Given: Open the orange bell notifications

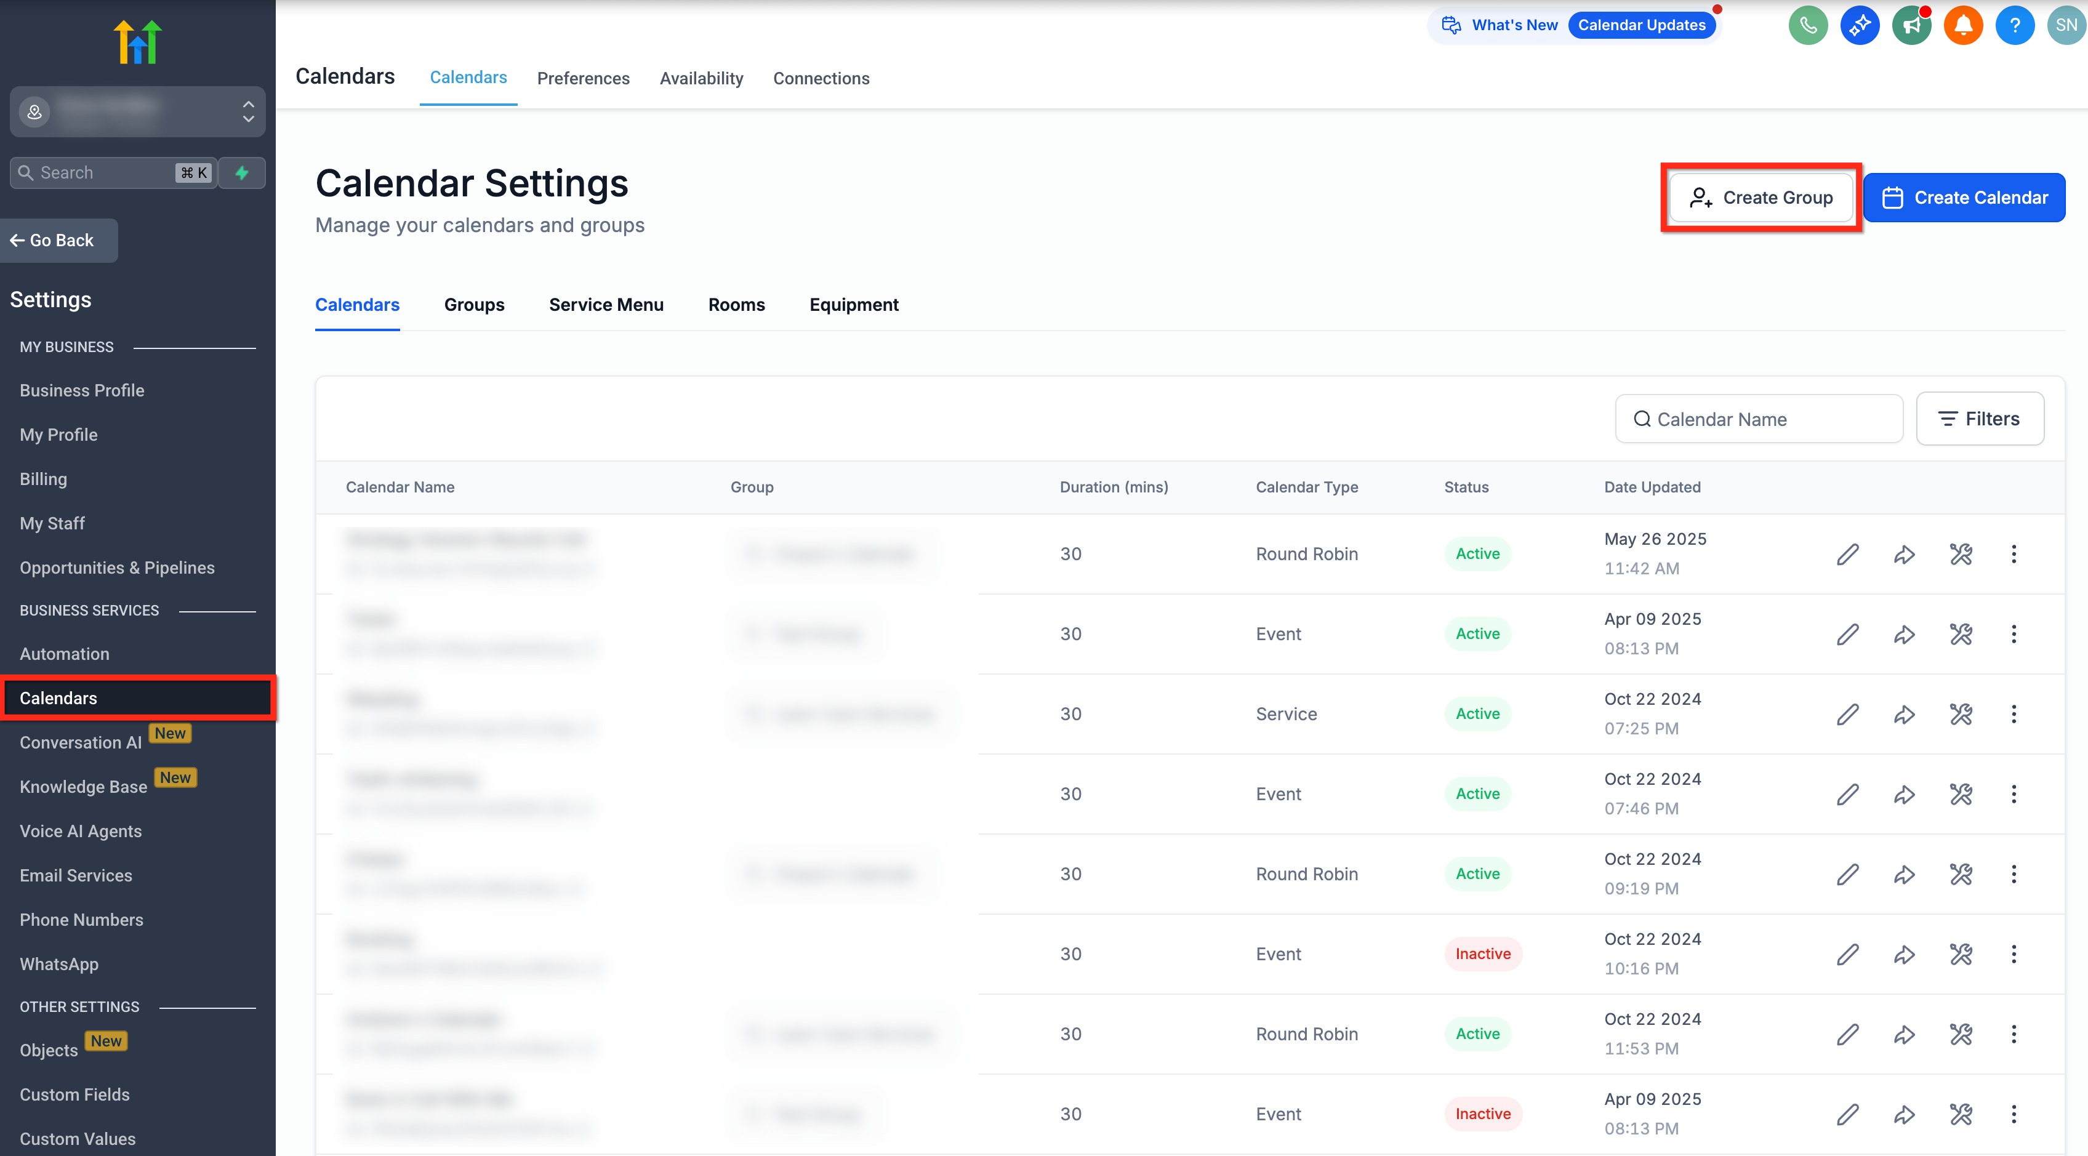Looking at the screenshot, I should (1962, 25).
